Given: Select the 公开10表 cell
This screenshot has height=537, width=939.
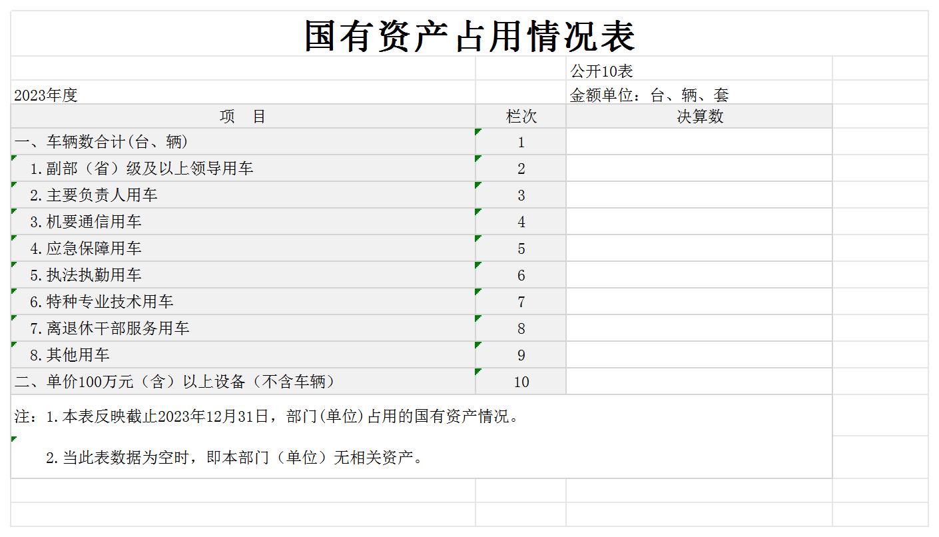Looking at the screenshot, I should (x=699, y=70).
